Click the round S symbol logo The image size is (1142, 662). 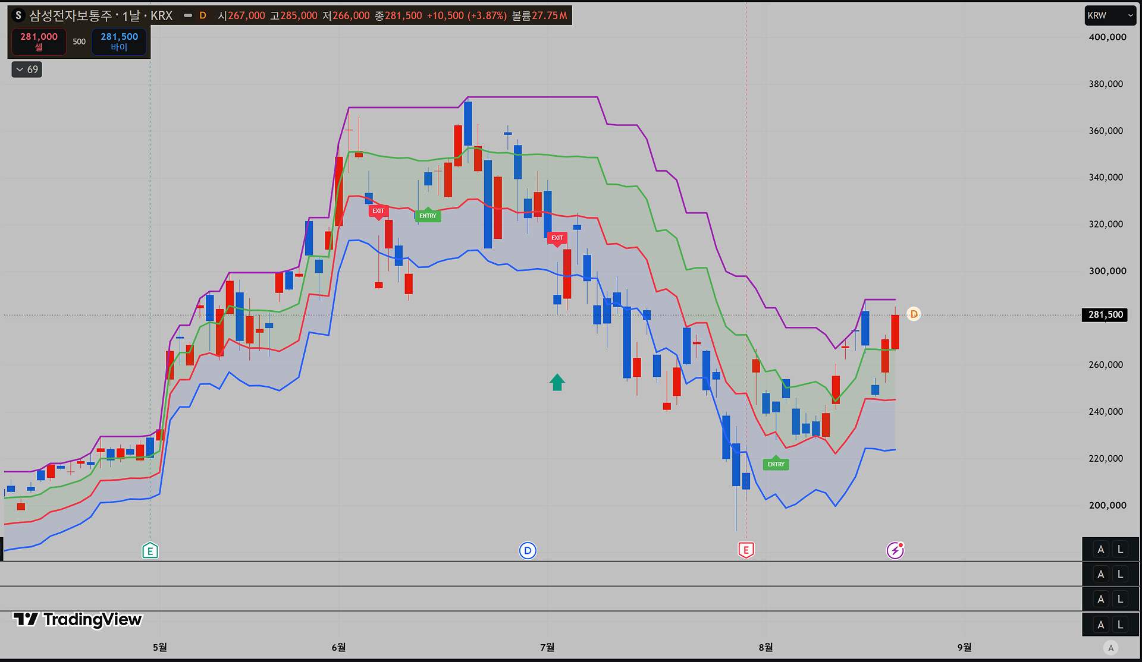[x=18, y=15]
